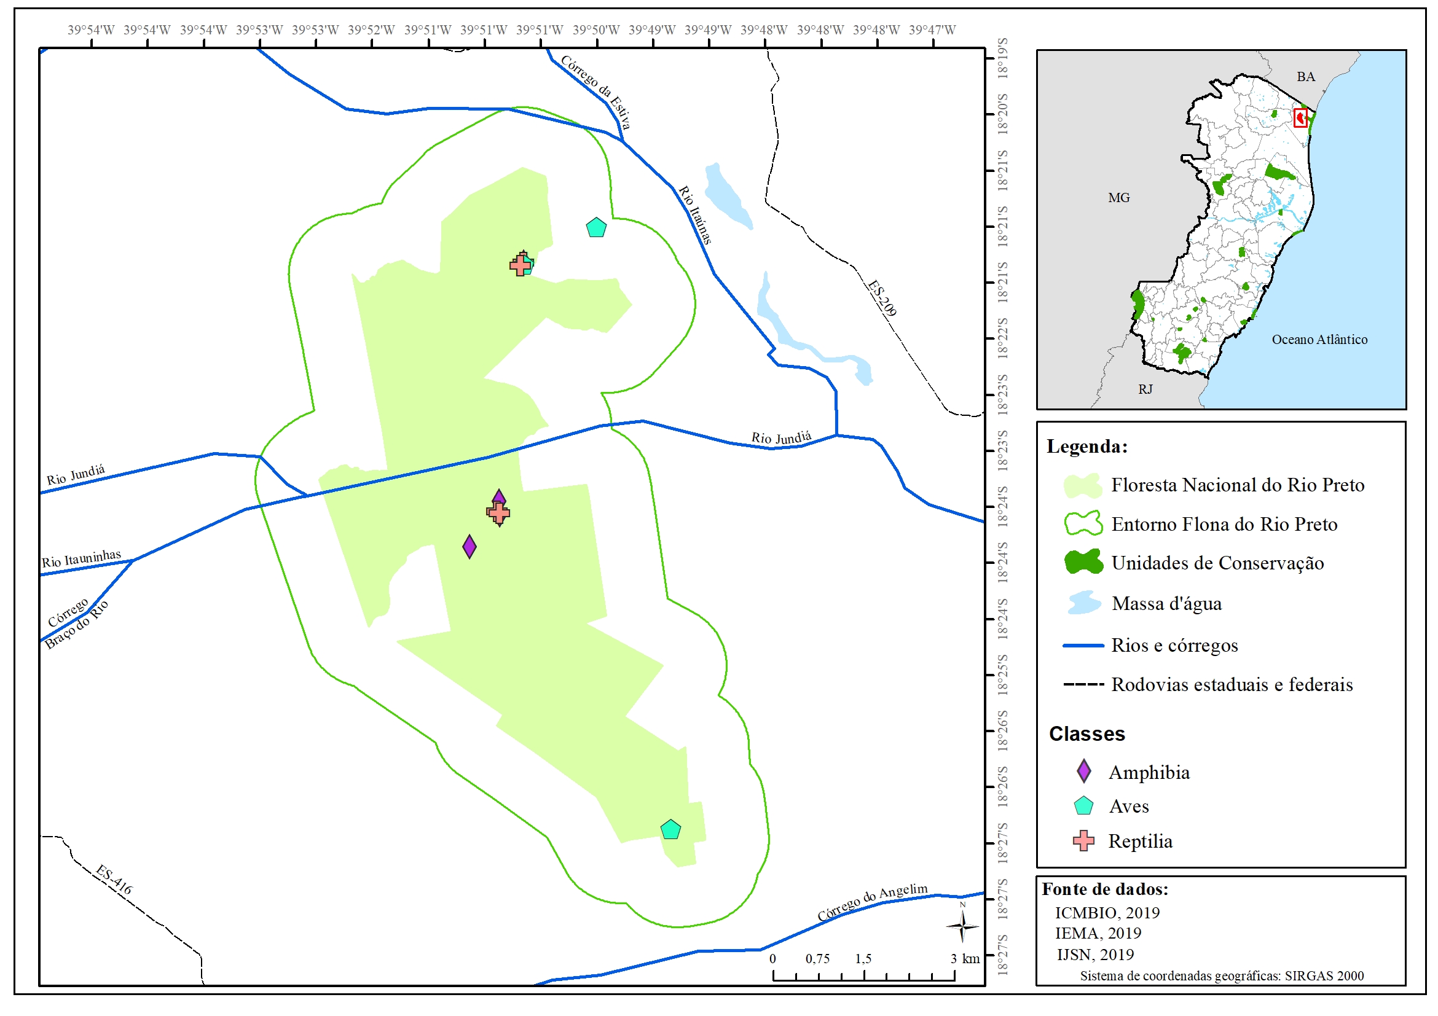Click the lone purple Amphibia diamond marker
The image size is (1438, 1016).
point(469,547)
